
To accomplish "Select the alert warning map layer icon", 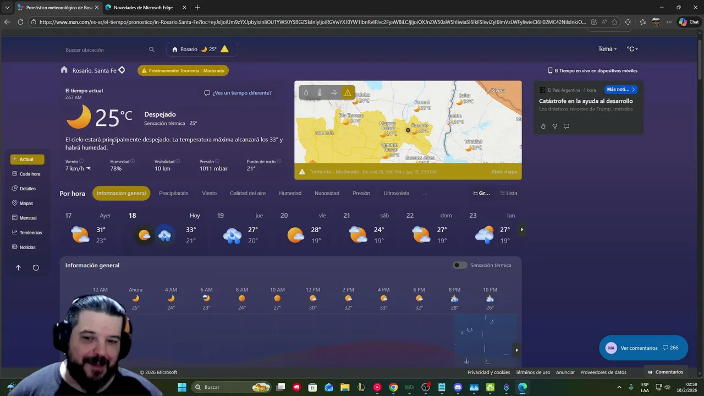I will pyautogui.click(x=348, y=93).
